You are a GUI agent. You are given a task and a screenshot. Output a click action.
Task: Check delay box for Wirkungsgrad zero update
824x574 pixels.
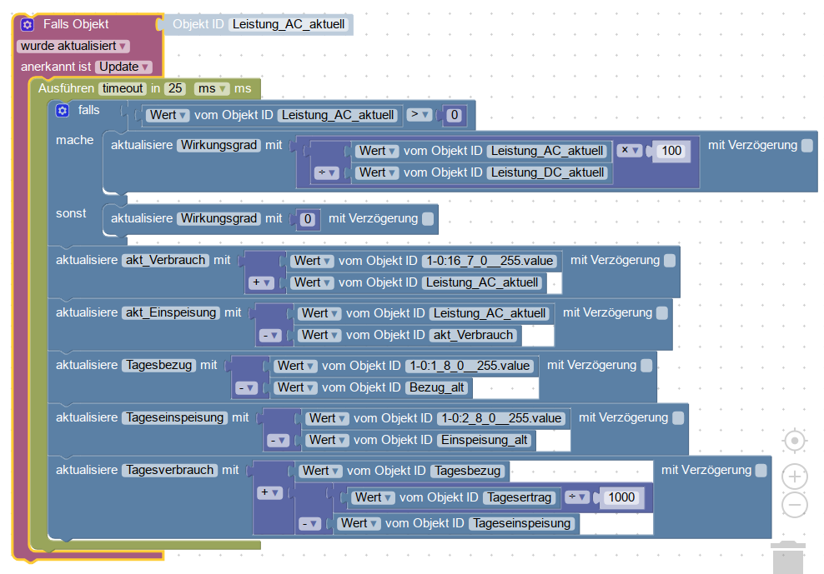point(428,219)
